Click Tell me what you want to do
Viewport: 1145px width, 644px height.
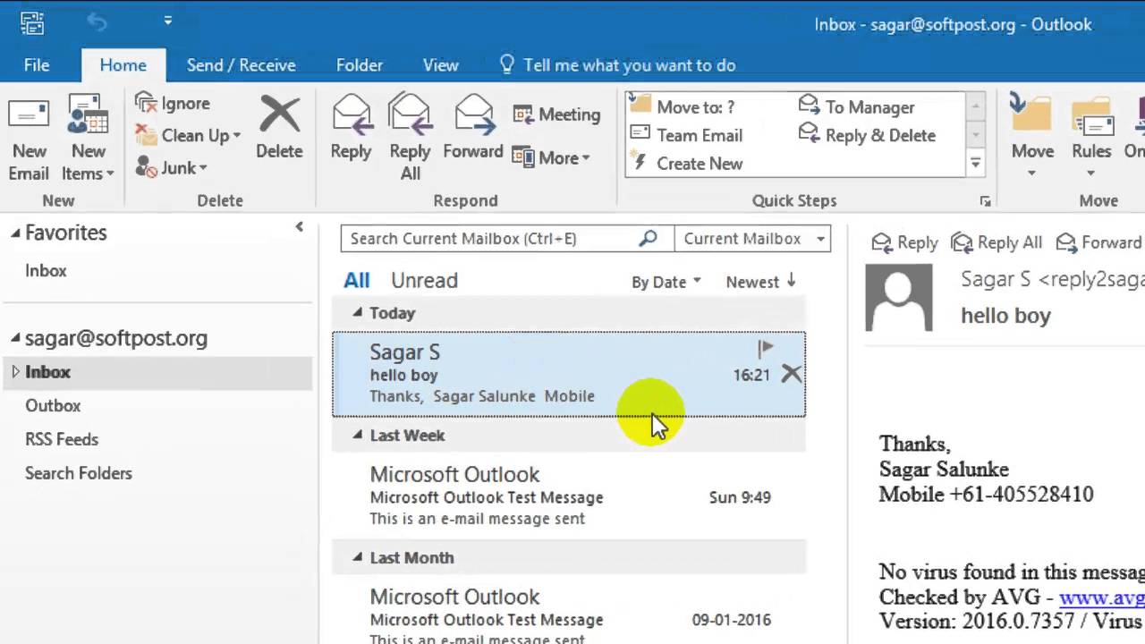coord(617,65)
